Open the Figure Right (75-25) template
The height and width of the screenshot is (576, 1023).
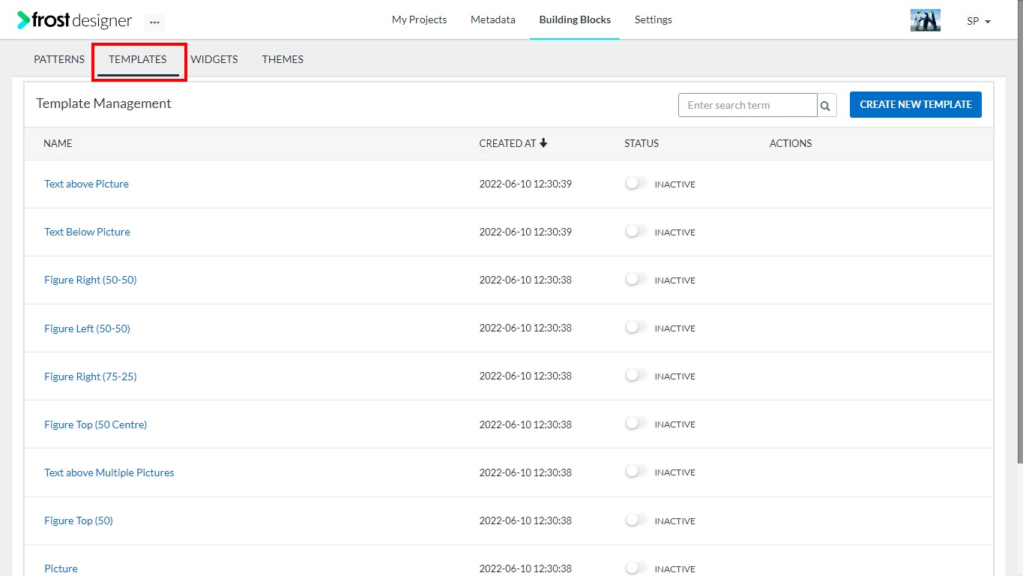click(x=90, y=376)
